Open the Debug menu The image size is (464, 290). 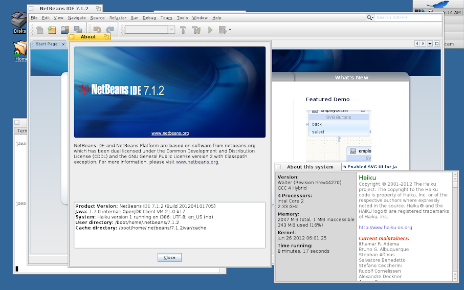pyautogui.click(x=149, y=18)
